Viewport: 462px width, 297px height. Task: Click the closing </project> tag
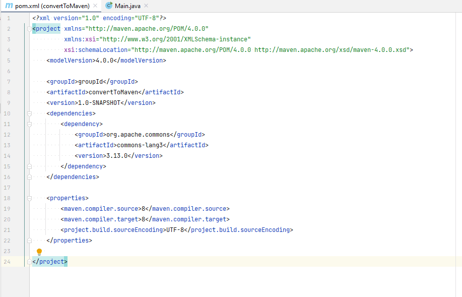tap(50, 262)
